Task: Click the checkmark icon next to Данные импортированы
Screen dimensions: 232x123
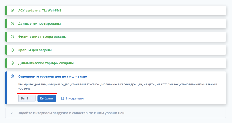Action: pos(12,23)
